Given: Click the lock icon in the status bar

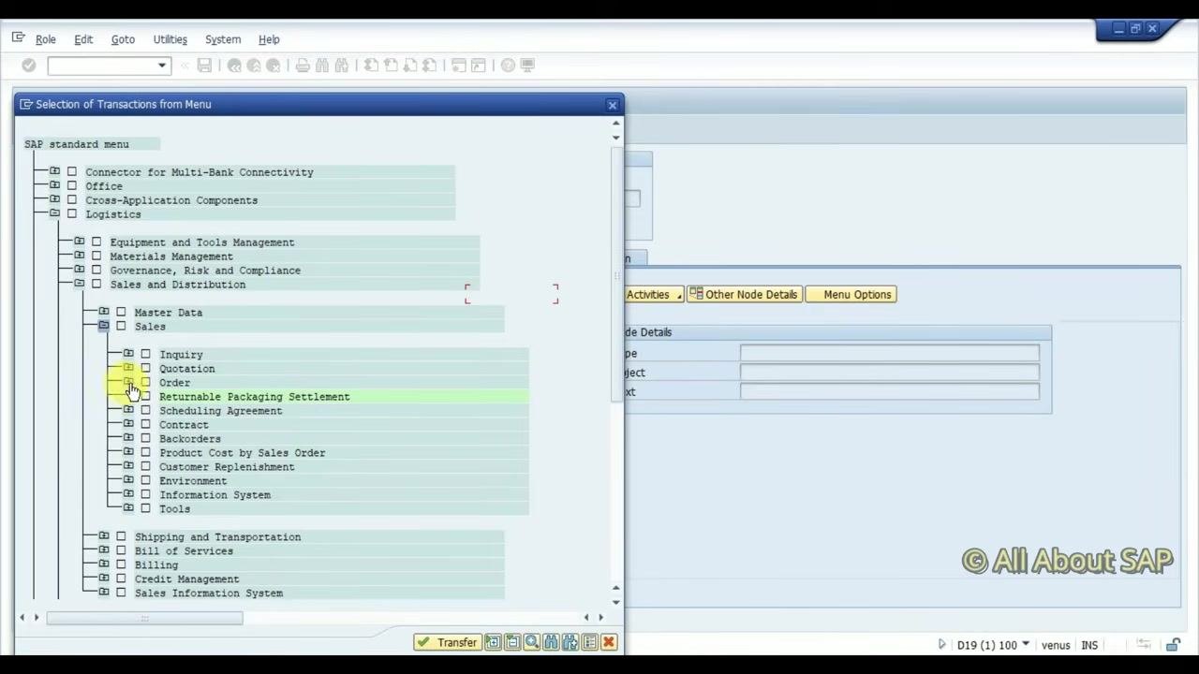Looking at the screenshot, I should [1173, 645].
